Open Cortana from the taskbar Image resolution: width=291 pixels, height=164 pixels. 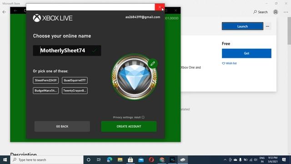[89, 160]
